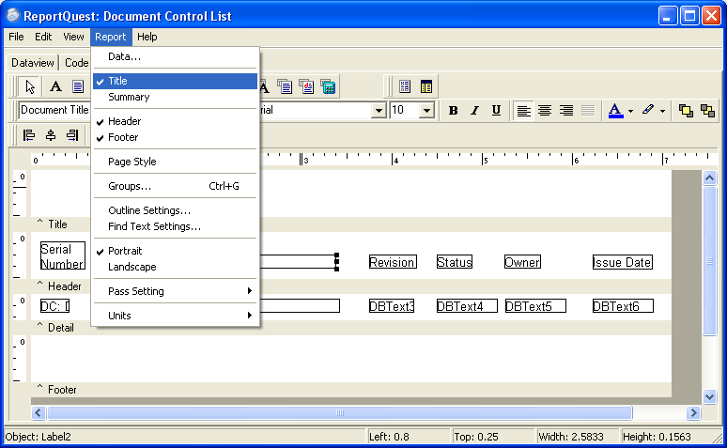This screenshot has width=727, height=448.
Task: Collapse the Detail band caret
Action: tap(39, 326)
